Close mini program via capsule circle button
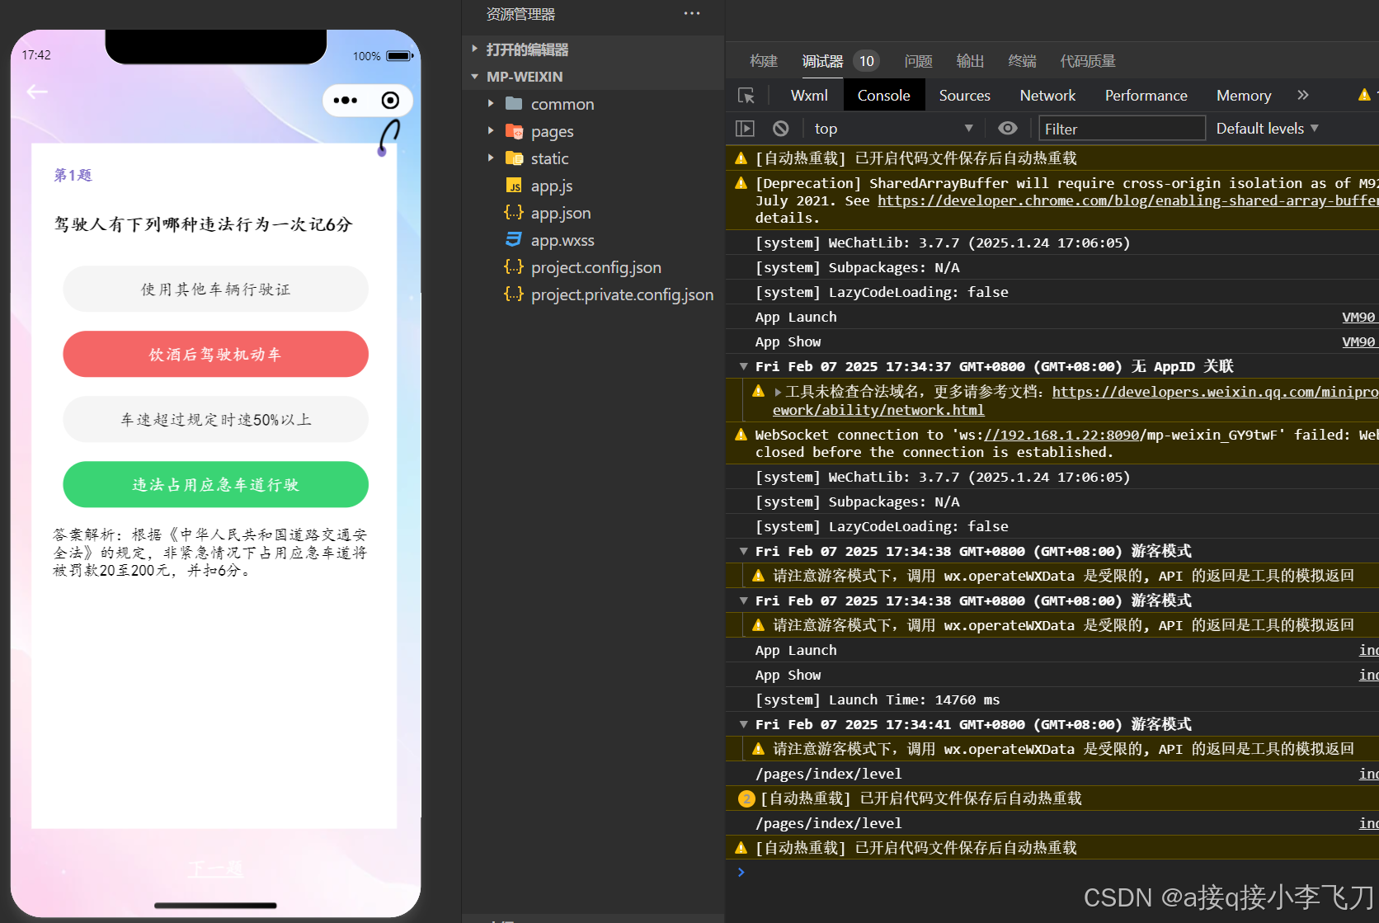The image size is (1379, 923). (390, 101)
